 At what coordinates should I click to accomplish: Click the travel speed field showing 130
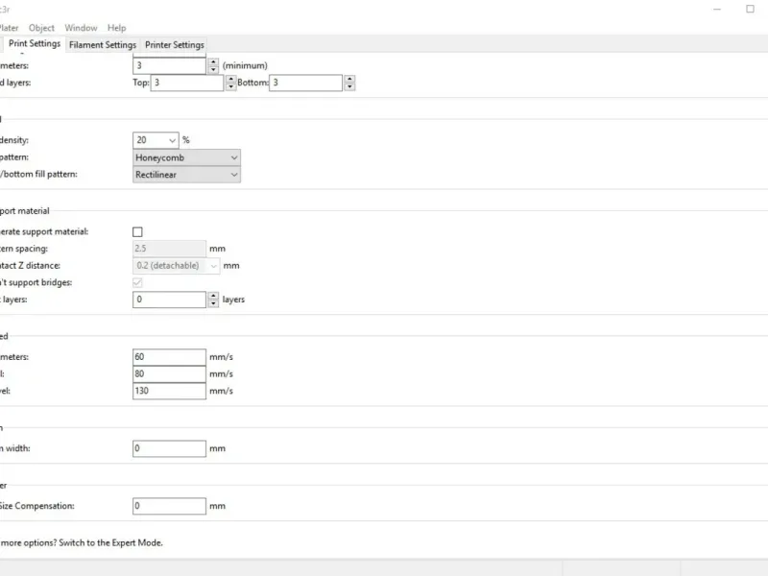click(170, 391)
